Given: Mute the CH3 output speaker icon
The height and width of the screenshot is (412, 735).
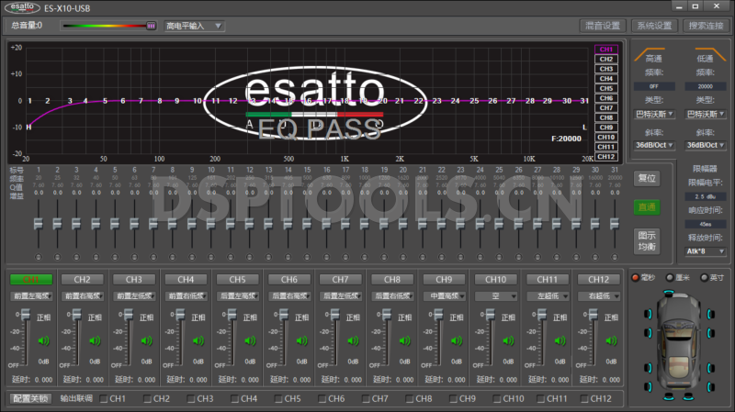Looking at the screenshot, I should (x=147, y=340).
